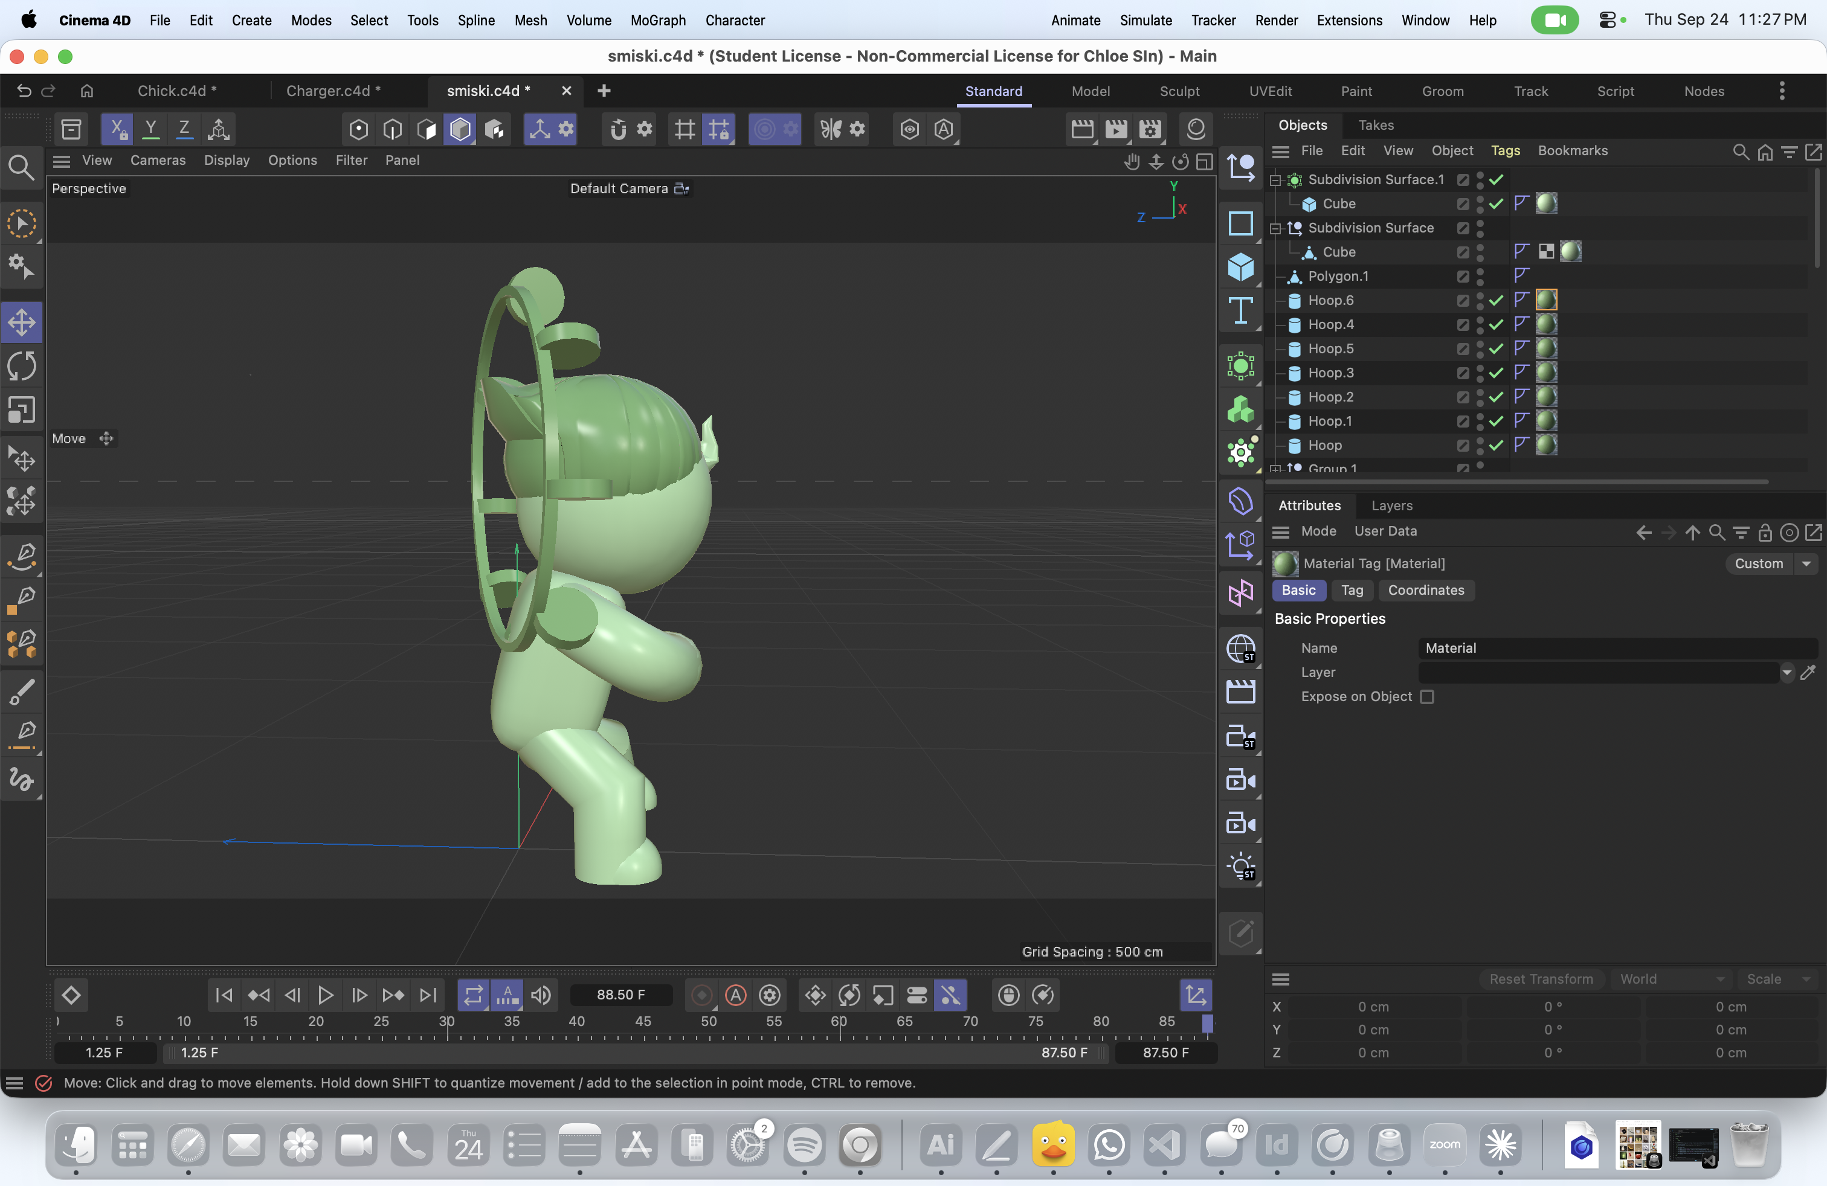Open the viewport search magnifier tool
The width and height of the screenshot is (1827, 1186).
click(x=21, y=167)
